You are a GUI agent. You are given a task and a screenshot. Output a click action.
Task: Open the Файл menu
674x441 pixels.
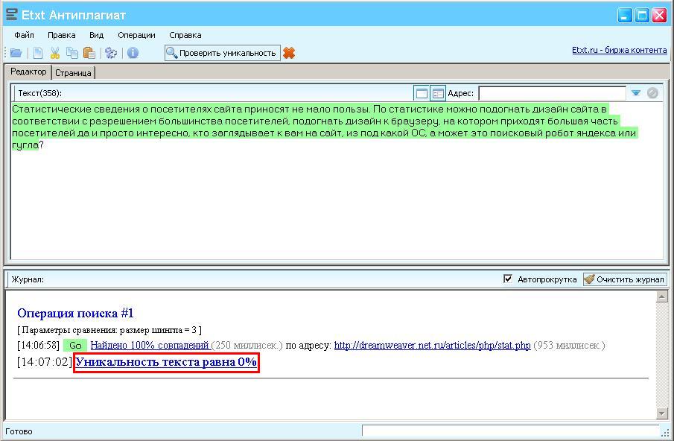(x=24, y=35)
